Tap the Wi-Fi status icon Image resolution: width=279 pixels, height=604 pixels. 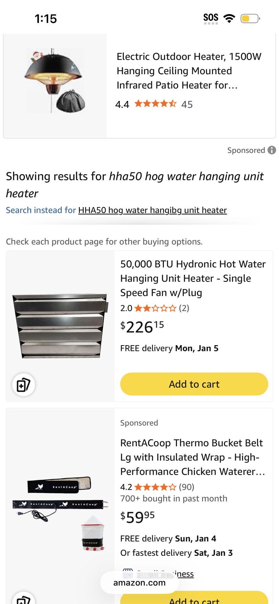229,18
